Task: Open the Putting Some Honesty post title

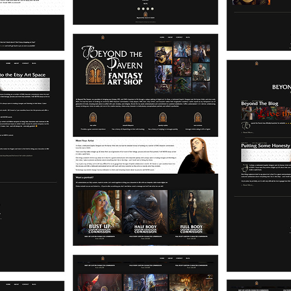Action: point(266,145)
